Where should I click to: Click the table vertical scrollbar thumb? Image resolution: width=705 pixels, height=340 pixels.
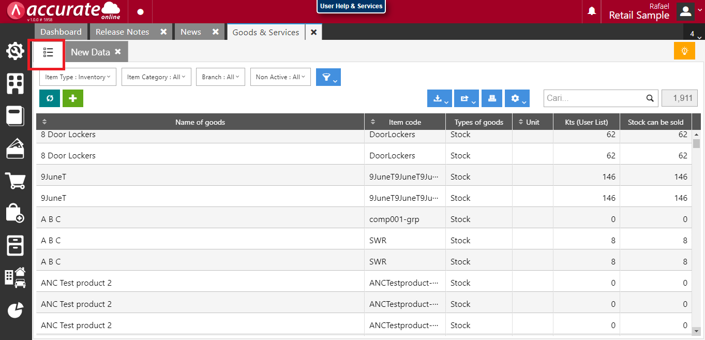(697, 143)
